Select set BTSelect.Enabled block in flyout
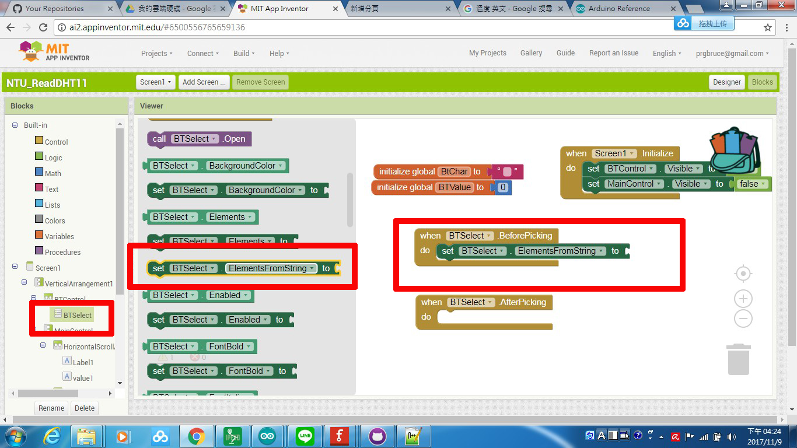Image resolution: width=797 pixels, height=448 pixels. coord(220,320)
